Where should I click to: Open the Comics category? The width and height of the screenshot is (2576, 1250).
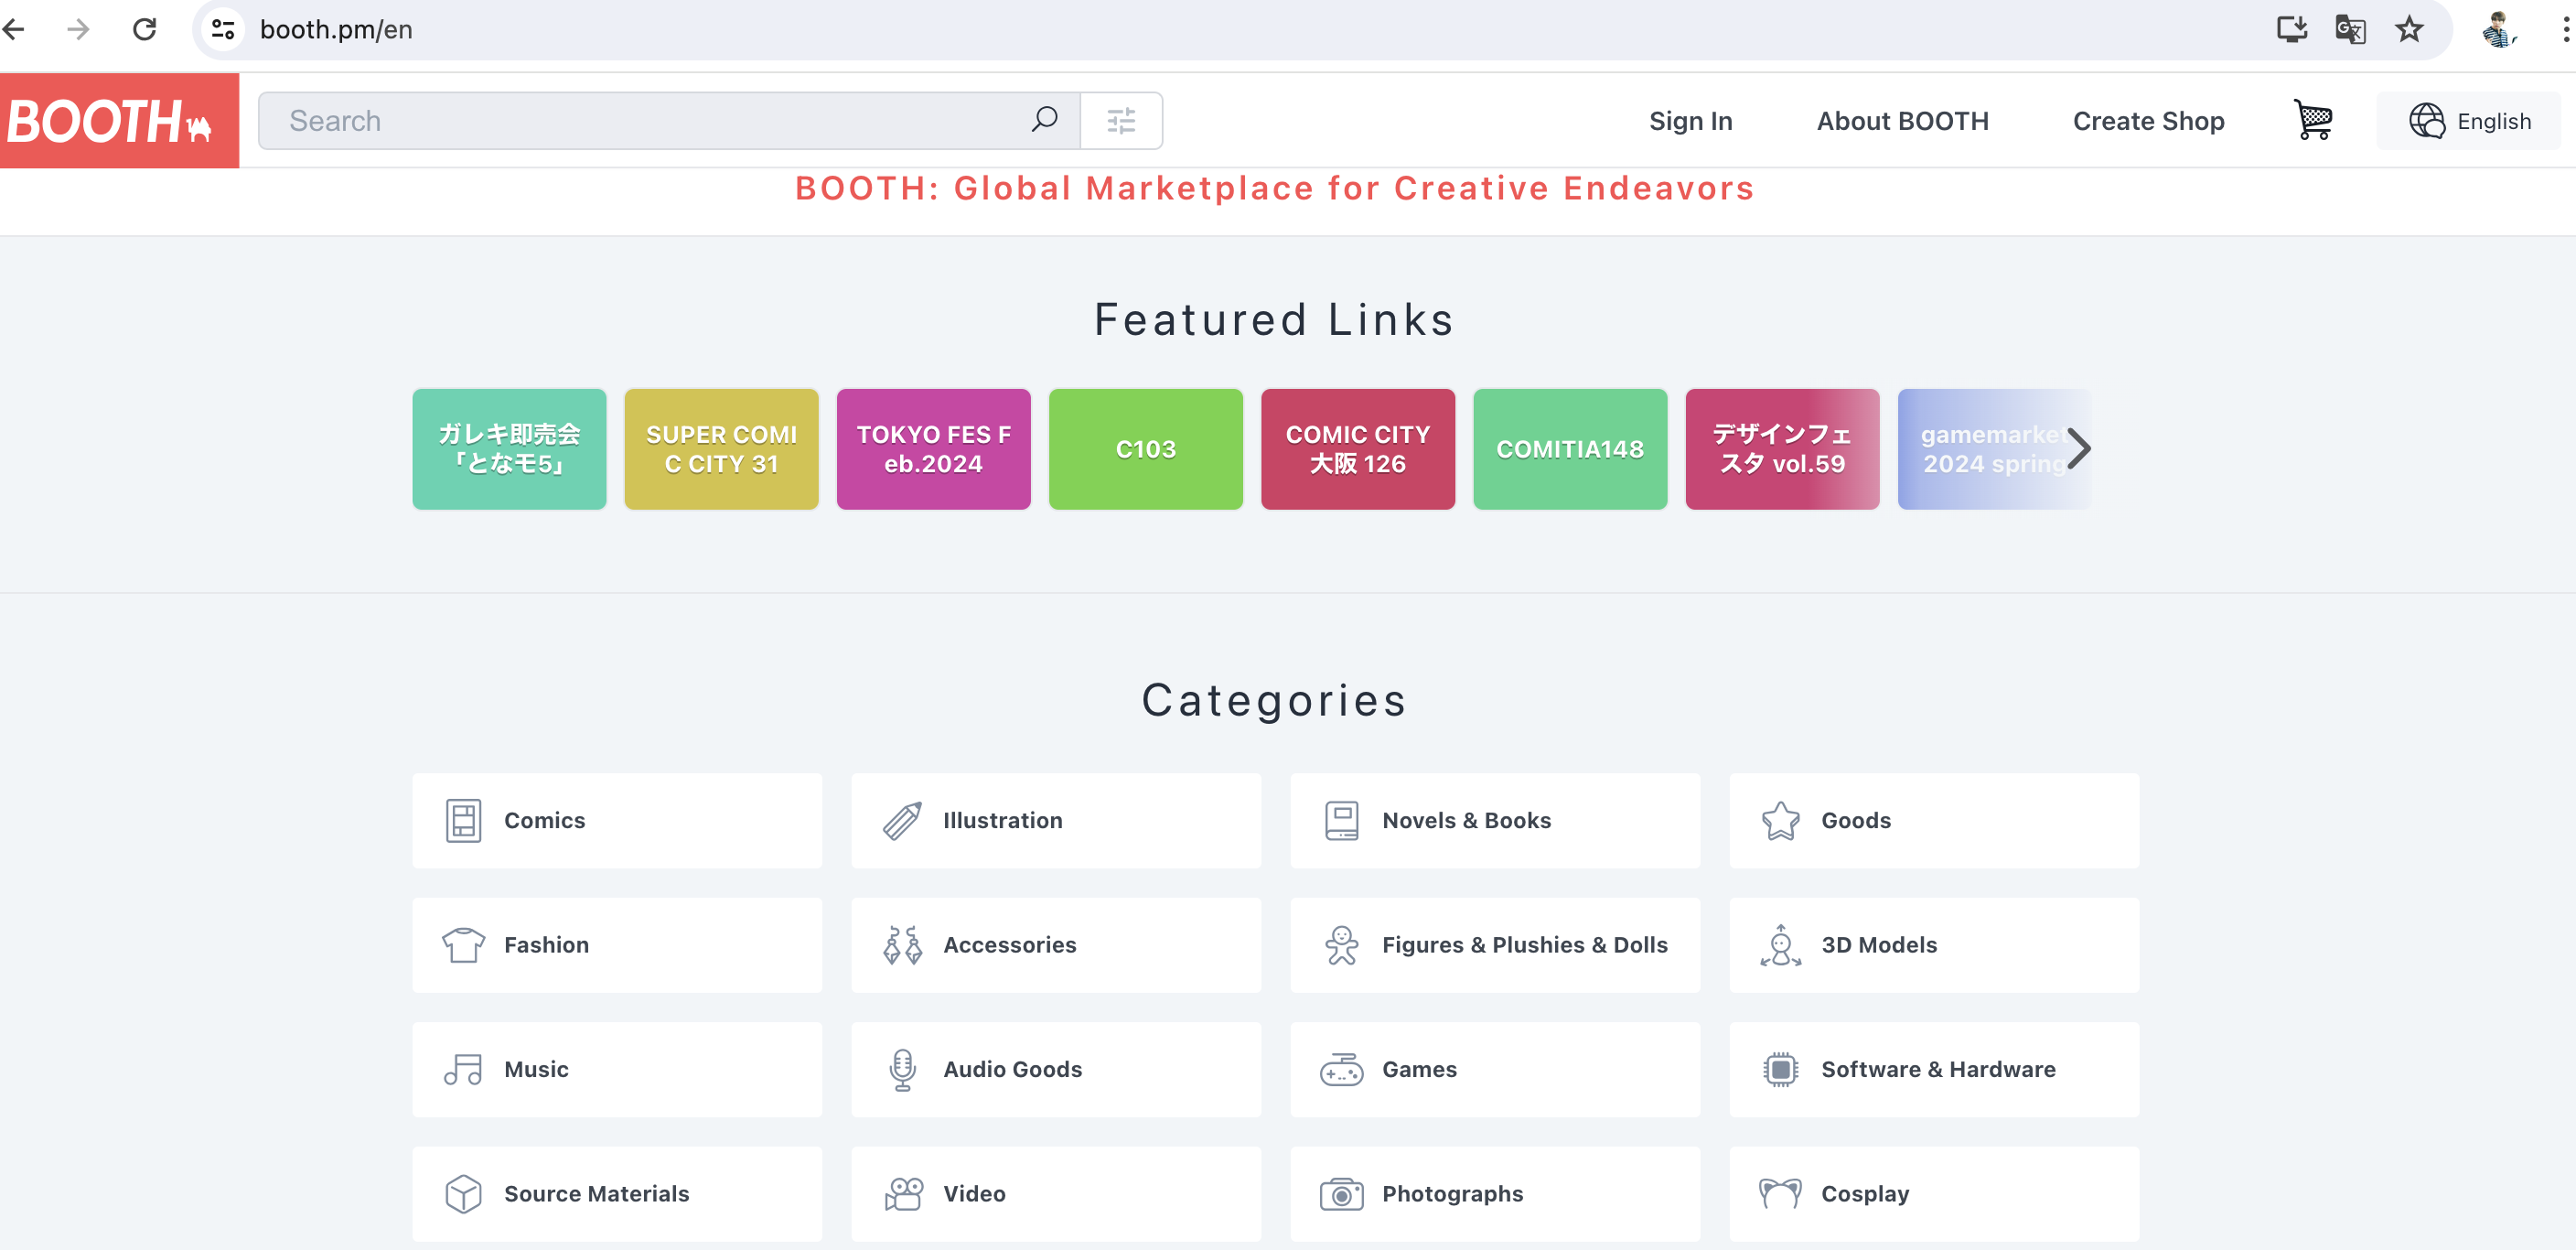point(617,820)
